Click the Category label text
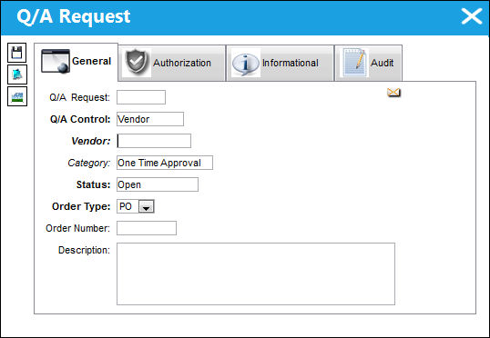This screenshot has width=490, height=338. click(x=89, y=163)
